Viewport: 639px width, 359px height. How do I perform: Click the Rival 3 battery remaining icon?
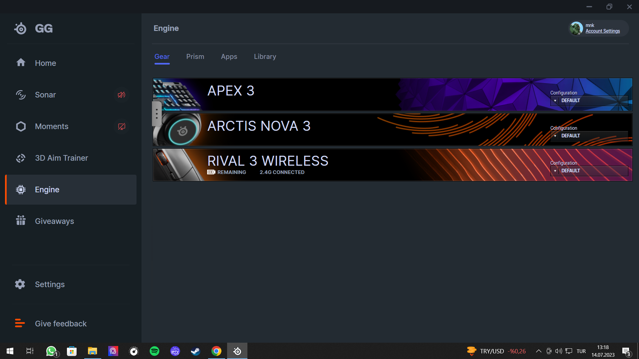pyautogui.click(x=211, y=172)
